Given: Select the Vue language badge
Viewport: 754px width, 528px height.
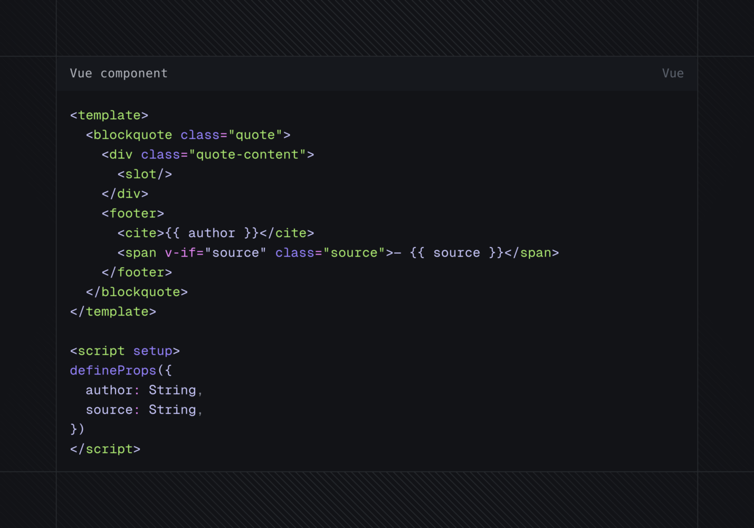Looking at the screenshot, I should [x=673, y=73].
